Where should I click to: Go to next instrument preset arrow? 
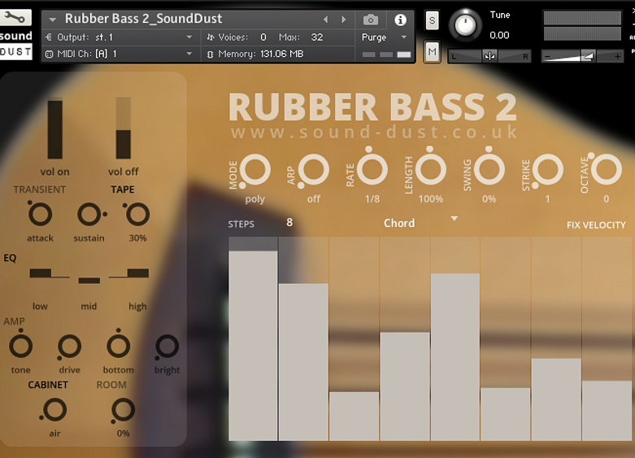click(x=344, y=20)
